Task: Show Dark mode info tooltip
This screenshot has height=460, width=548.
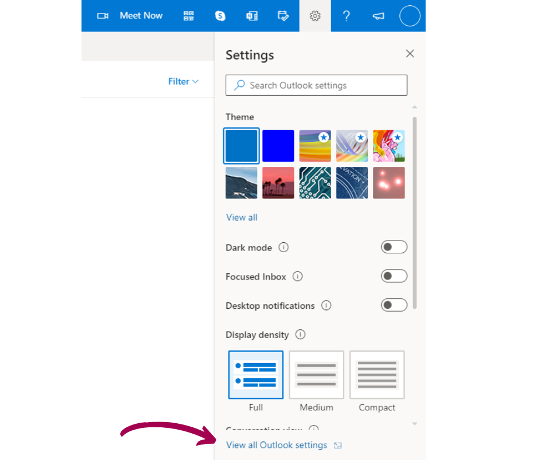Action: [x=284, y=248]
